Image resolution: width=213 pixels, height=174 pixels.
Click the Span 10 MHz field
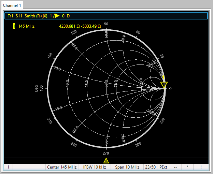127,167
